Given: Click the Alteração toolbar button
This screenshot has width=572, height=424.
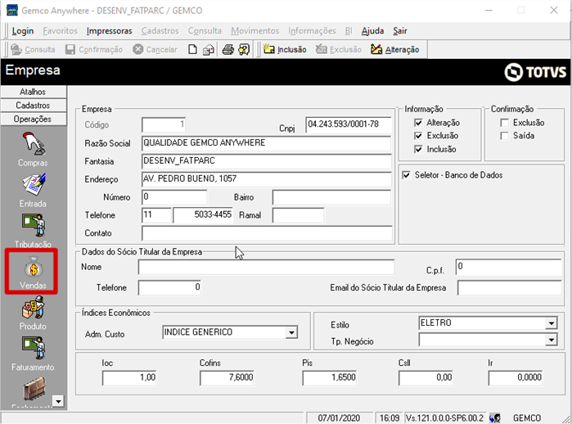Looking at the screenshot, I should coord(394,50).
